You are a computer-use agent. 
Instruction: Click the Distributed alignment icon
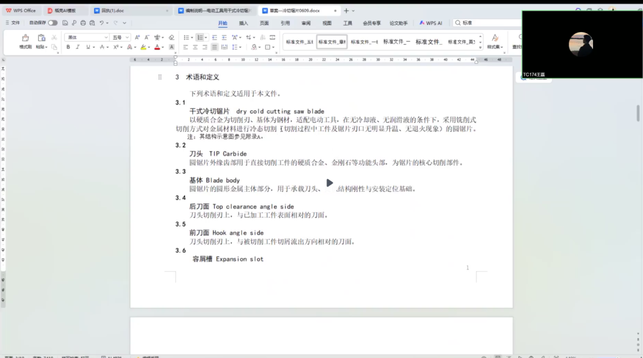[x=224, y=47]
